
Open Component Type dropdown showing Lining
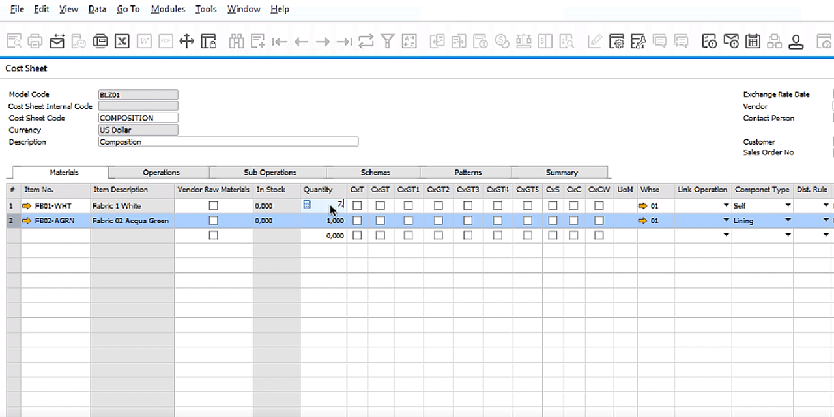coord(787,221)
